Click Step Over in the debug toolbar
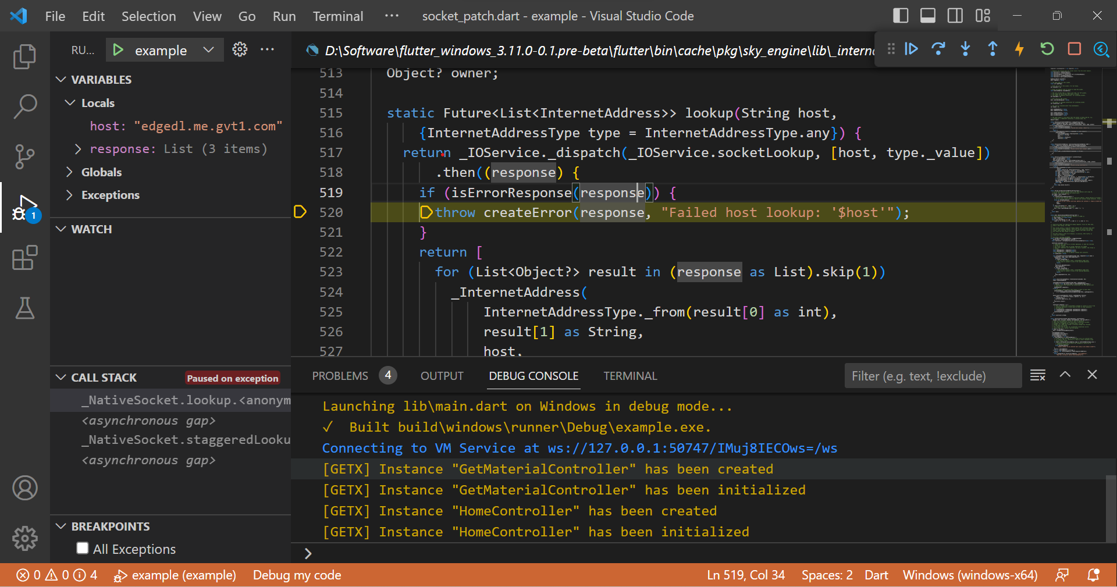The width and height of the screenshot is (1117, 587). pos(938,49)
